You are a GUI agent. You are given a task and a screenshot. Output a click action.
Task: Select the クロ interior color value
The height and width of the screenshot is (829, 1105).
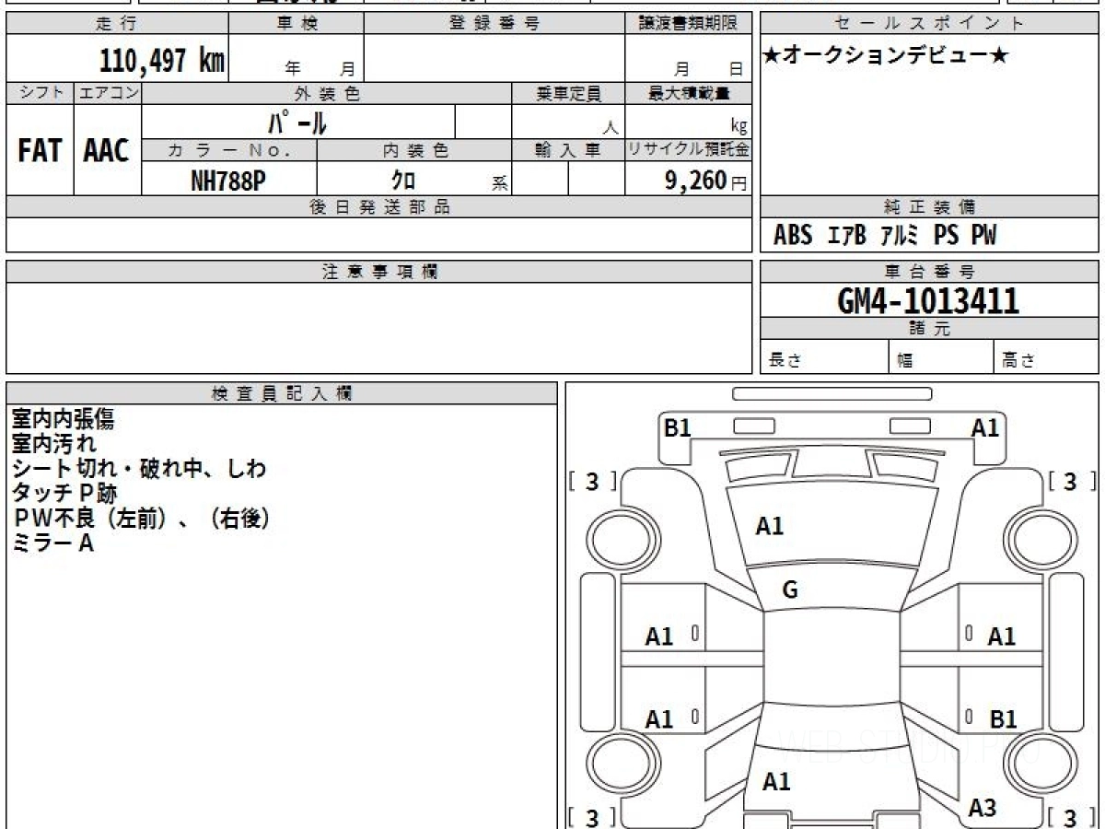pyautogui.click(x=403, y=181)
